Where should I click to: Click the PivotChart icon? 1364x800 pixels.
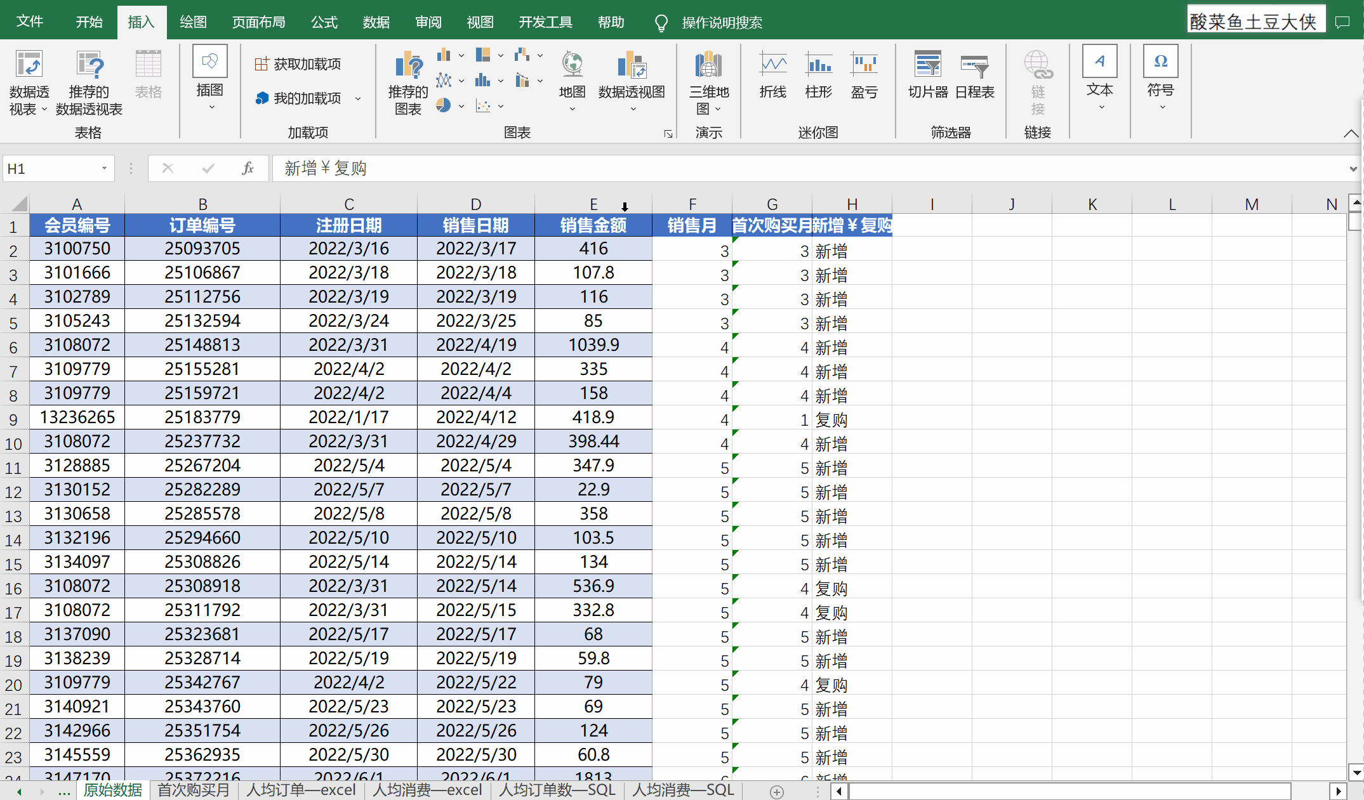click(631, 66)
